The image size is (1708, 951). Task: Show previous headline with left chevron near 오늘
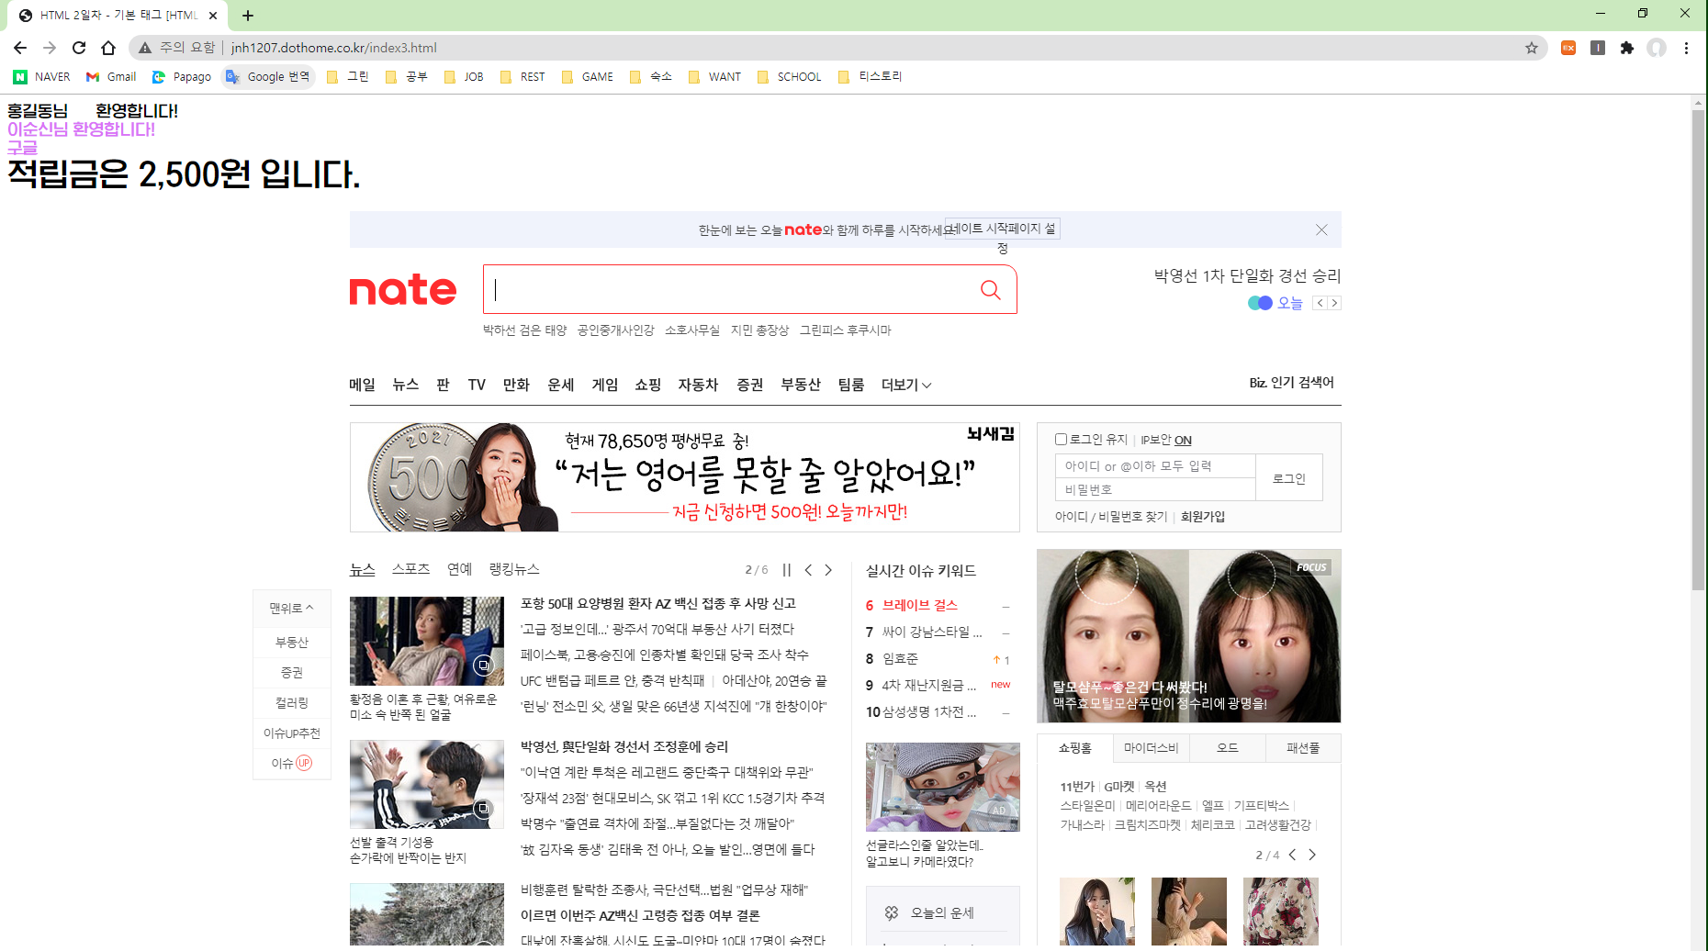pyautogui.click(x=1320, y=303)
